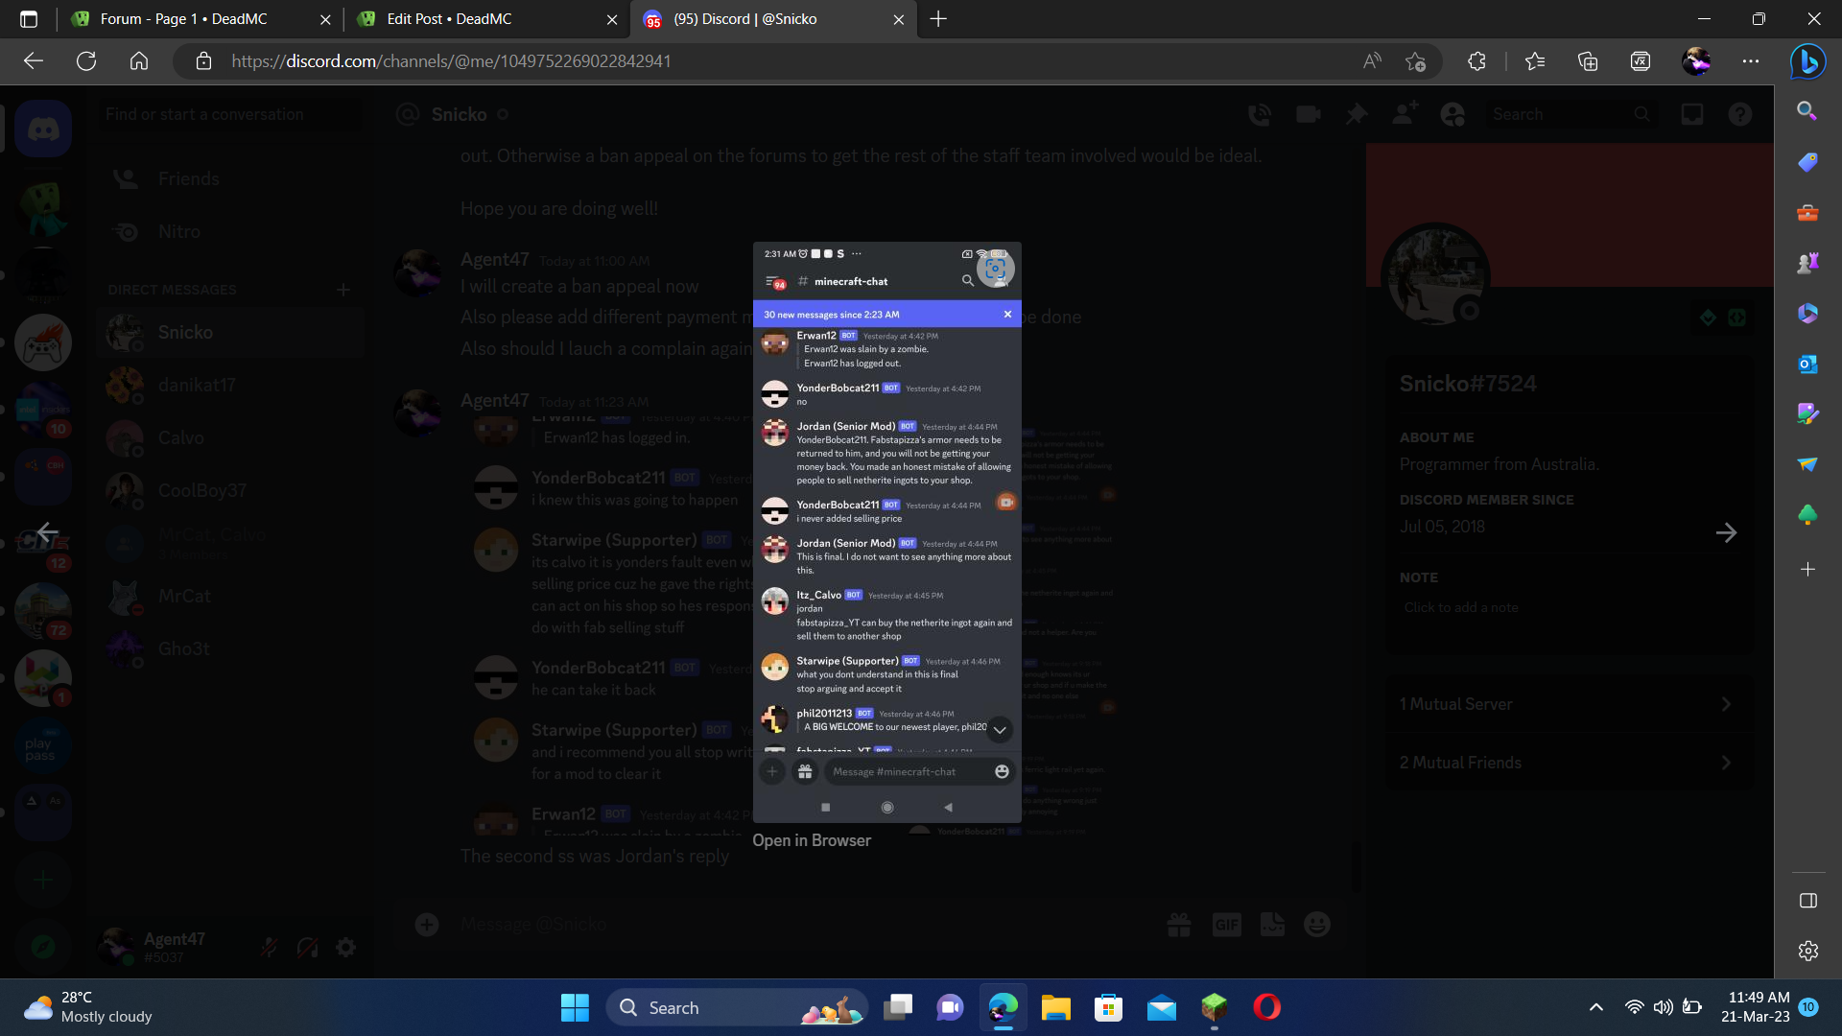Open the tab actions menu
This screenshot has width=1842, height=1036.
click(x=29, y=19)
